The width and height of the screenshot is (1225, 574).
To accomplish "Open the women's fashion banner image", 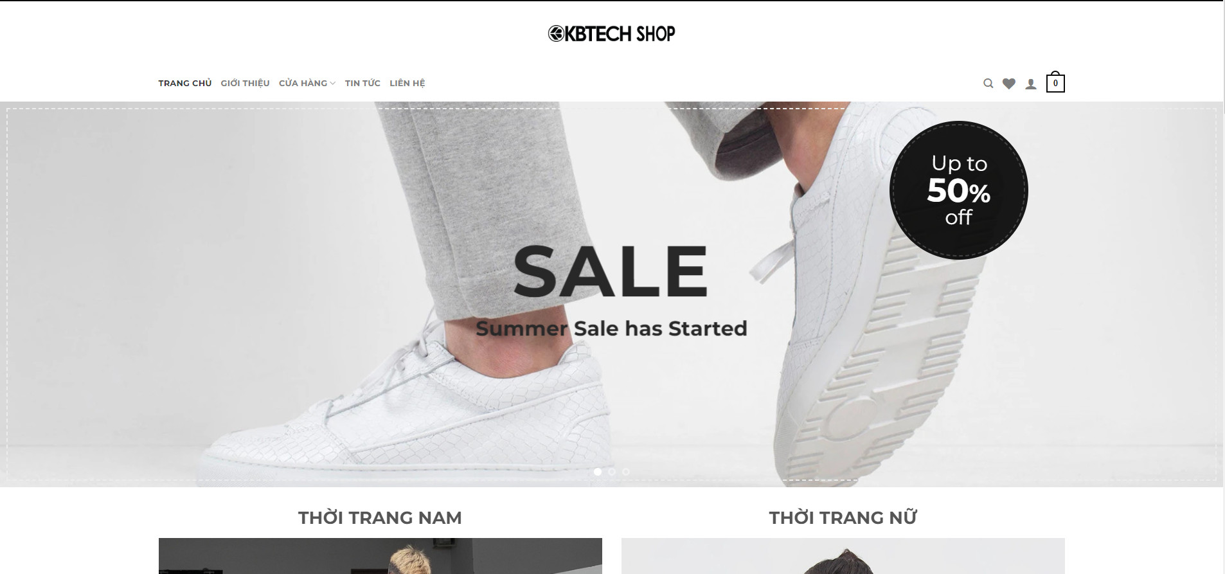I will point(843,556).
